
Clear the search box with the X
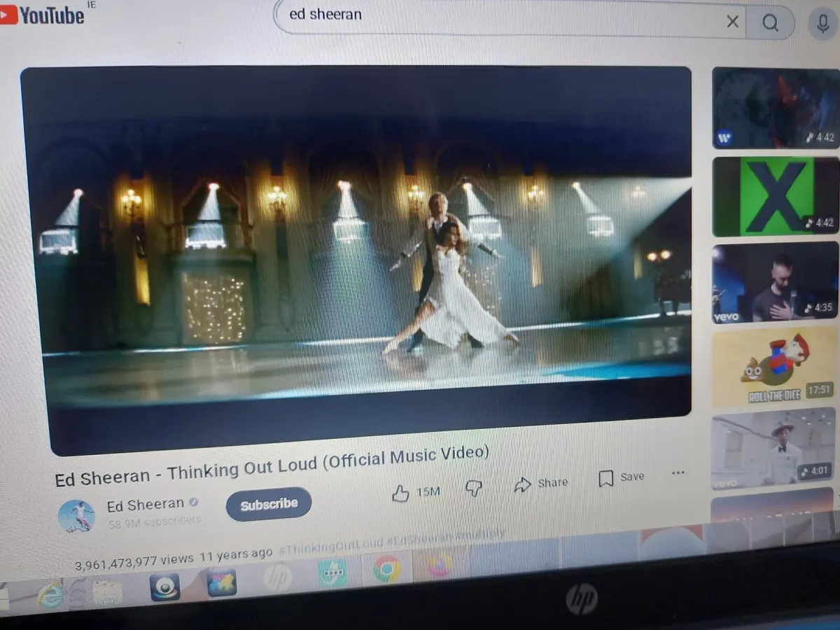click(732, 22)
